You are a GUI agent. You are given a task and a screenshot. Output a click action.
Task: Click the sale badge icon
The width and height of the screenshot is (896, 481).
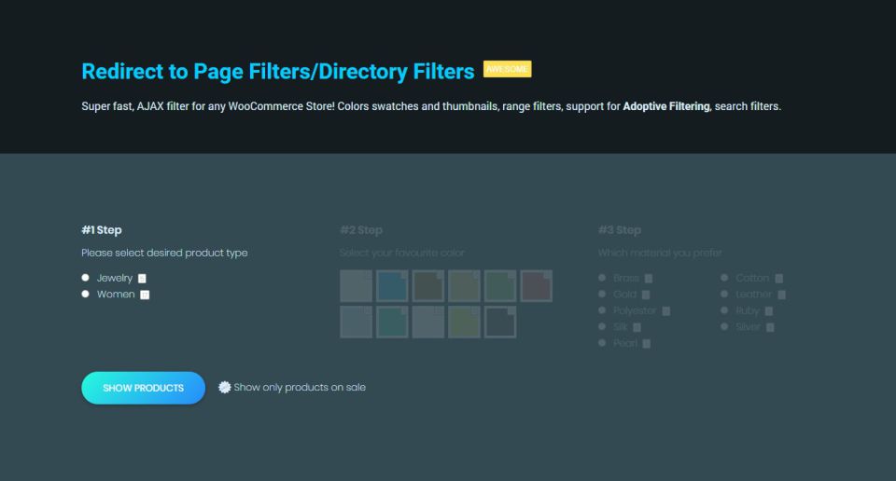[224, 387]
